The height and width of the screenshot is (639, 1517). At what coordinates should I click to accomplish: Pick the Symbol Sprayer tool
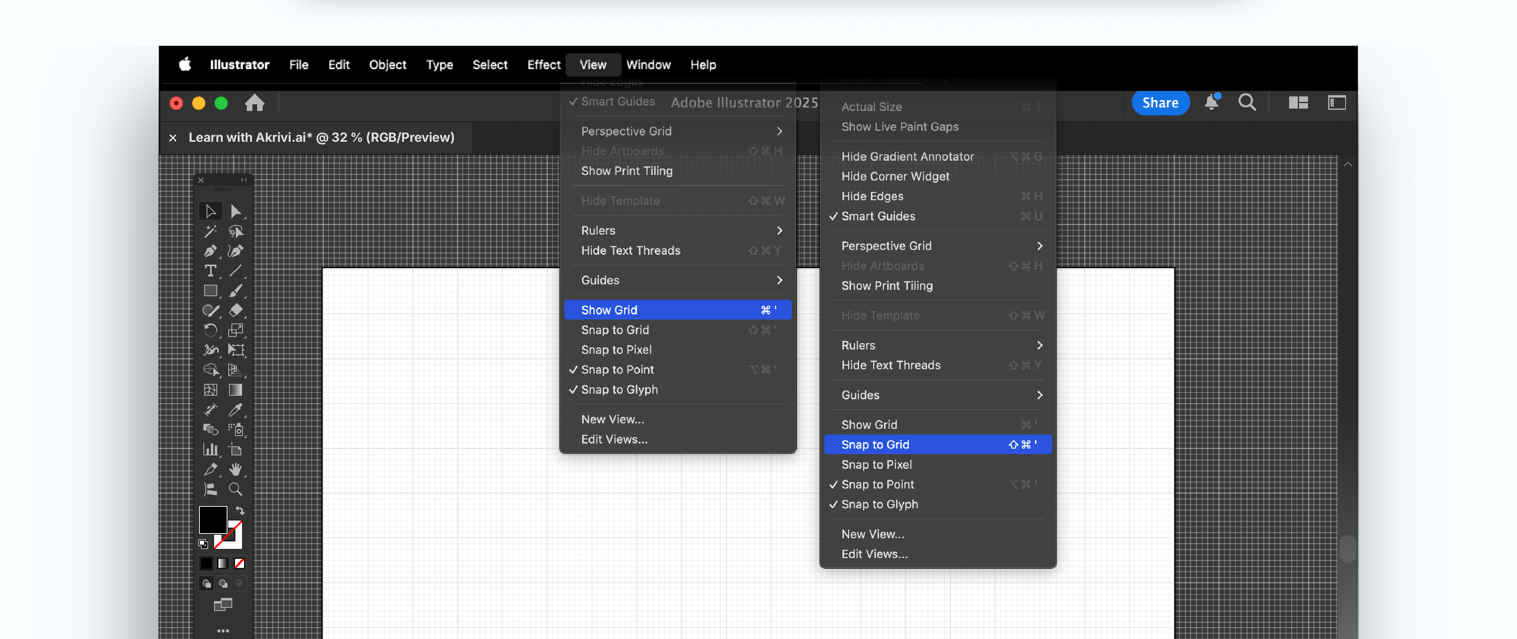235,430
